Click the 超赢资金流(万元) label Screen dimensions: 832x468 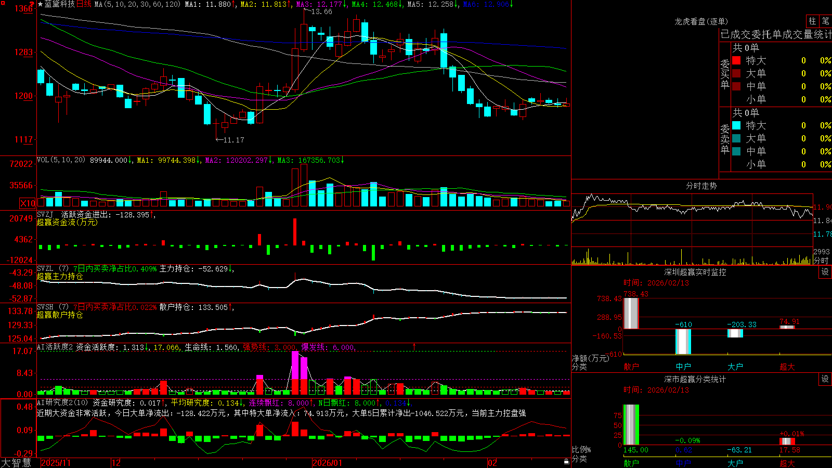67,222
